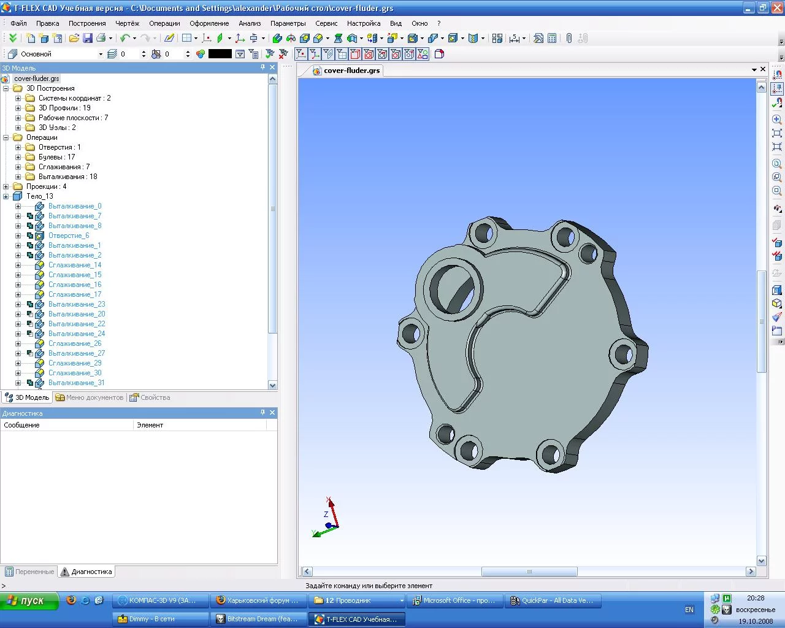Click the 'пуск' Start button
Viewport: 785px width, 628px height.
[29, 600]
